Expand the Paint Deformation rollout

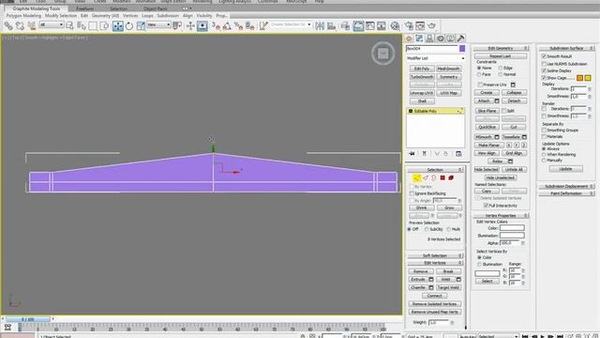(566, 193)
